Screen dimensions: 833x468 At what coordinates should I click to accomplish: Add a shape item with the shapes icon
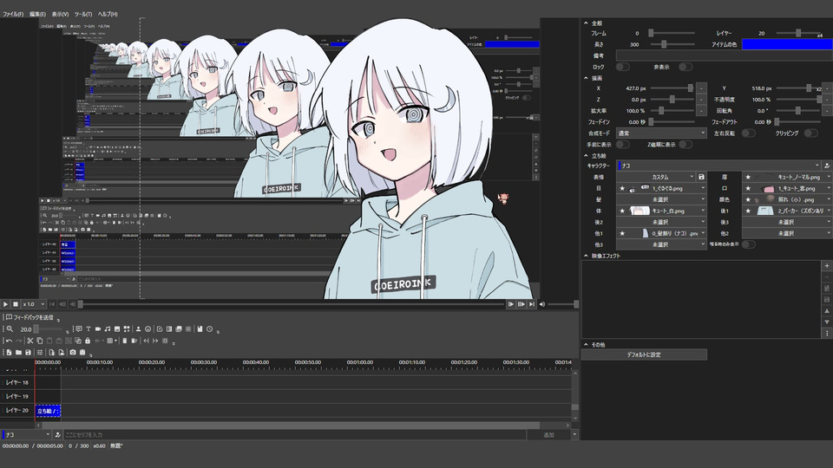(127, 329)
